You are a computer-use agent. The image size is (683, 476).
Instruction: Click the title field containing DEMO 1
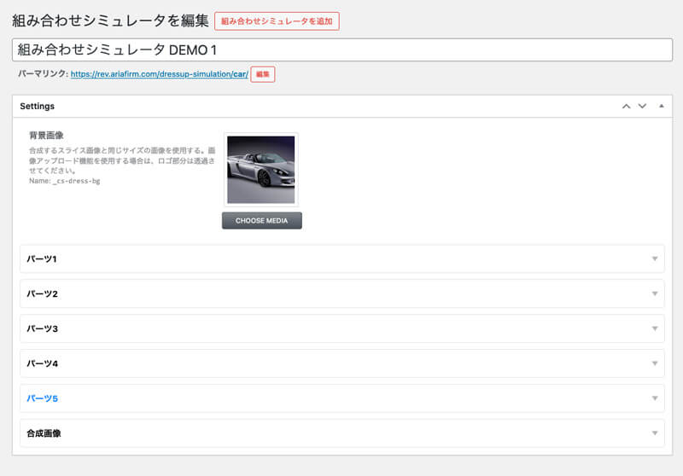click(x=341, y=49)
